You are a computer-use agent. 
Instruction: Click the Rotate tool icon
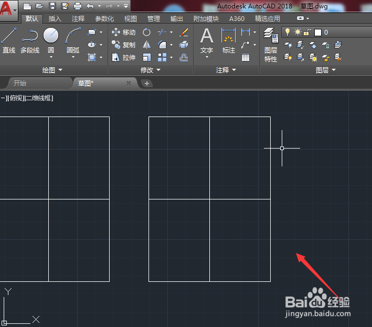coord(146,32)
